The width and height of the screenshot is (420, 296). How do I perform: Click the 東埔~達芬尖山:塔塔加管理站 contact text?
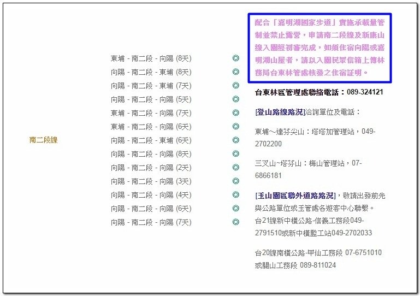[x=315, y=138]
